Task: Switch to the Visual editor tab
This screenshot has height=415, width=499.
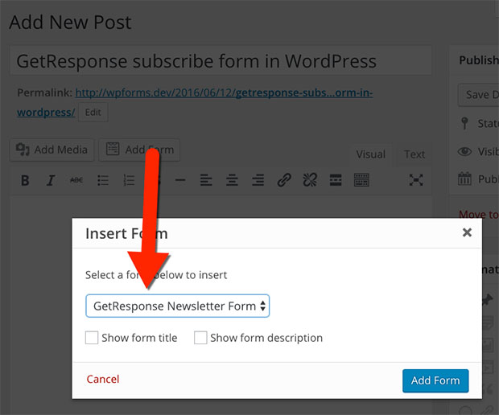Action: click(x=371, y=154)
